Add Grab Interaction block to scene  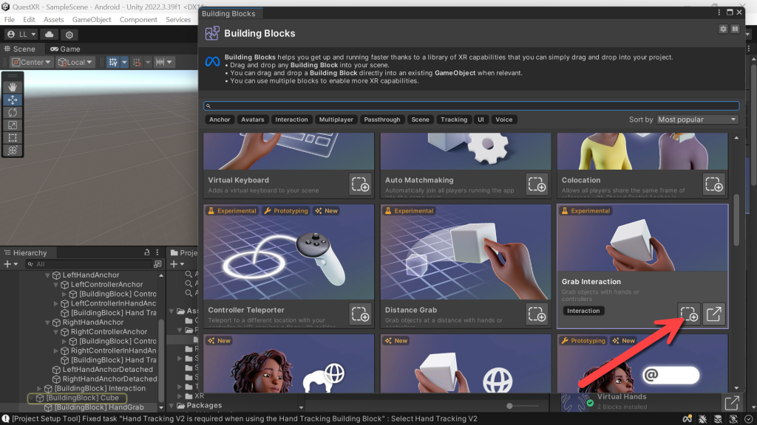click(689, 314)
